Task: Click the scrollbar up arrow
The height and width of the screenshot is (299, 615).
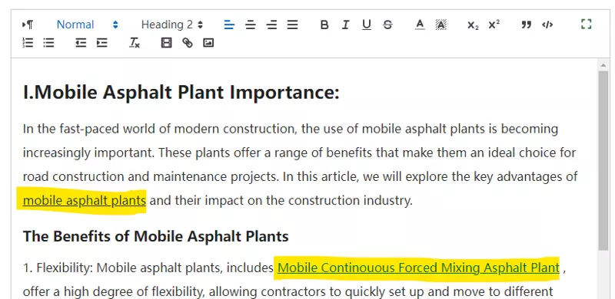Action: (603, 65)
